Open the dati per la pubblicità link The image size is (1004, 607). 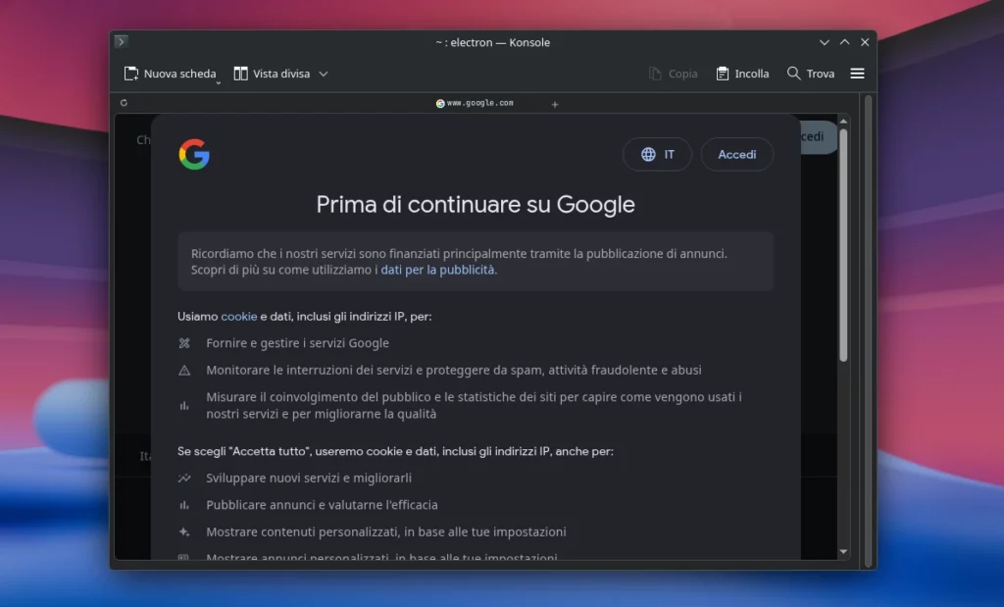(x=437, y=270)
